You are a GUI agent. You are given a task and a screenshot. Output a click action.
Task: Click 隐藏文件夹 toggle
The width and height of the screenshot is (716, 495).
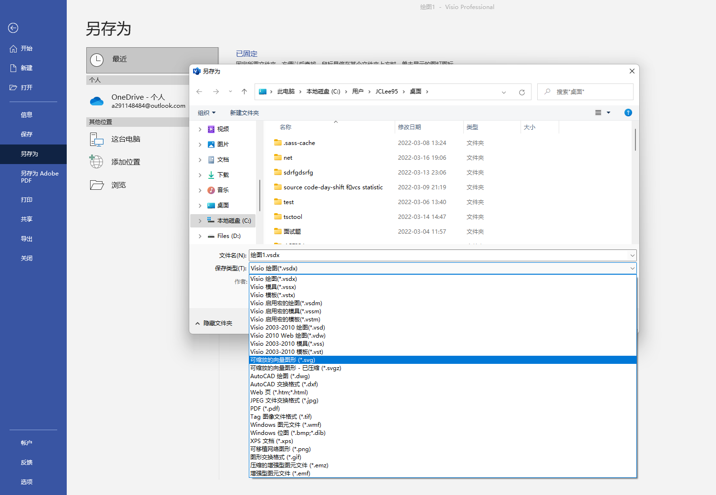(214, 323)
